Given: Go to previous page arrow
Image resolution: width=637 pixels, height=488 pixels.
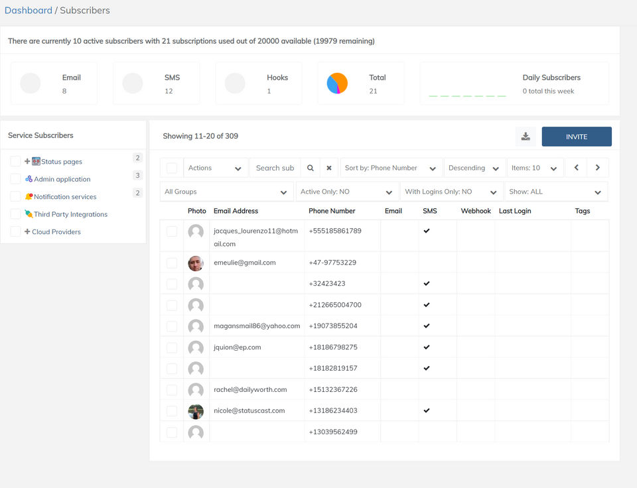Looking at the screenshot, I should click(576, 168).
